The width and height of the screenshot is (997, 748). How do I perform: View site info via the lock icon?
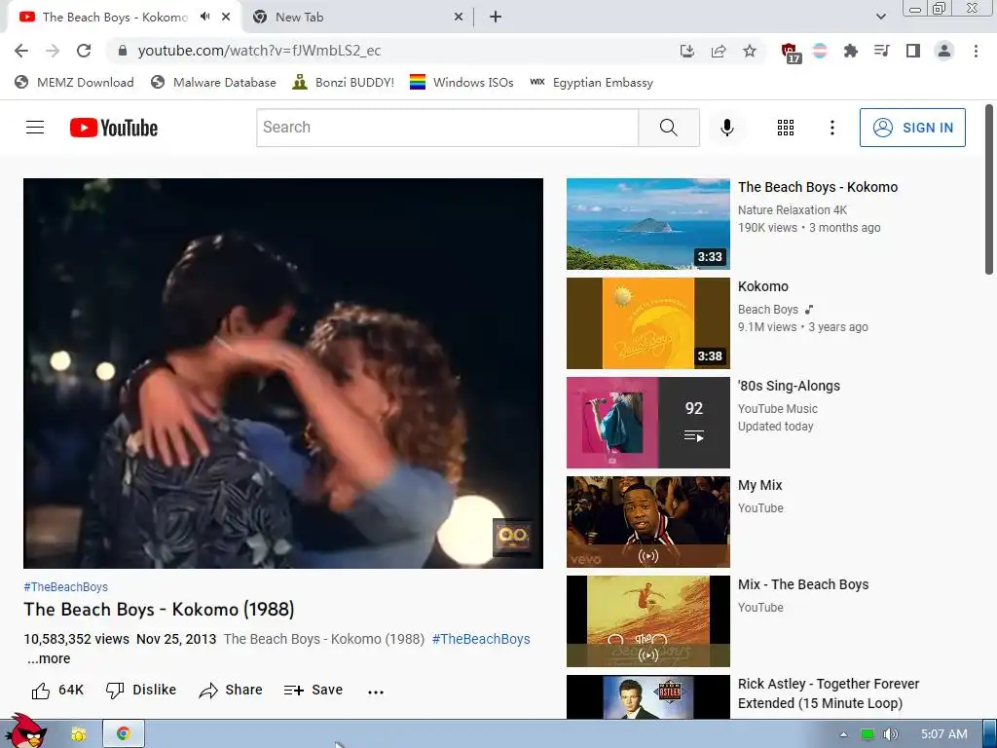click(x=123, y=51)
